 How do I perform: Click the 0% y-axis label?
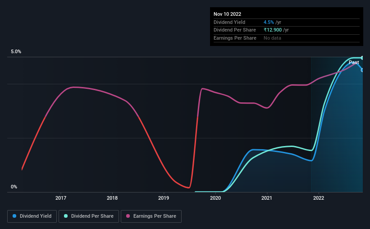click(x=14, y=187)
